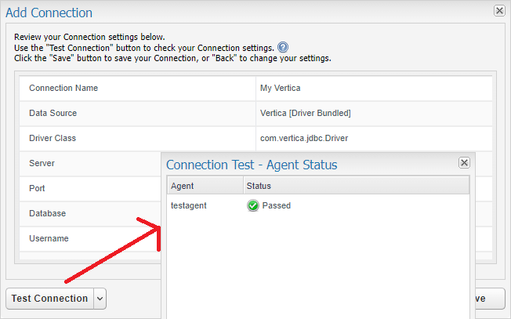Click the partially hidden Save button
Screen dimensions: 511x319
point(490,299)
